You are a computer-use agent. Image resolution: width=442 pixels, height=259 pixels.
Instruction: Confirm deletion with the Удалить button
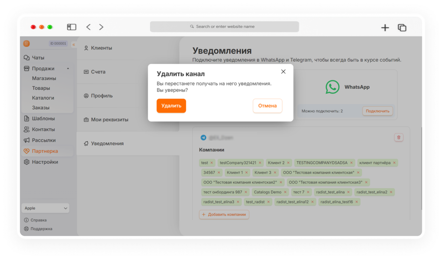point(171,106)
